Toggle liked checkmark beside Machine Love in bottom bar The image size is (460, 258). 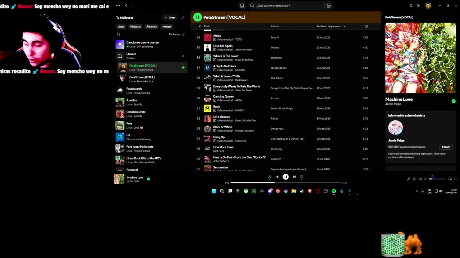148,179
